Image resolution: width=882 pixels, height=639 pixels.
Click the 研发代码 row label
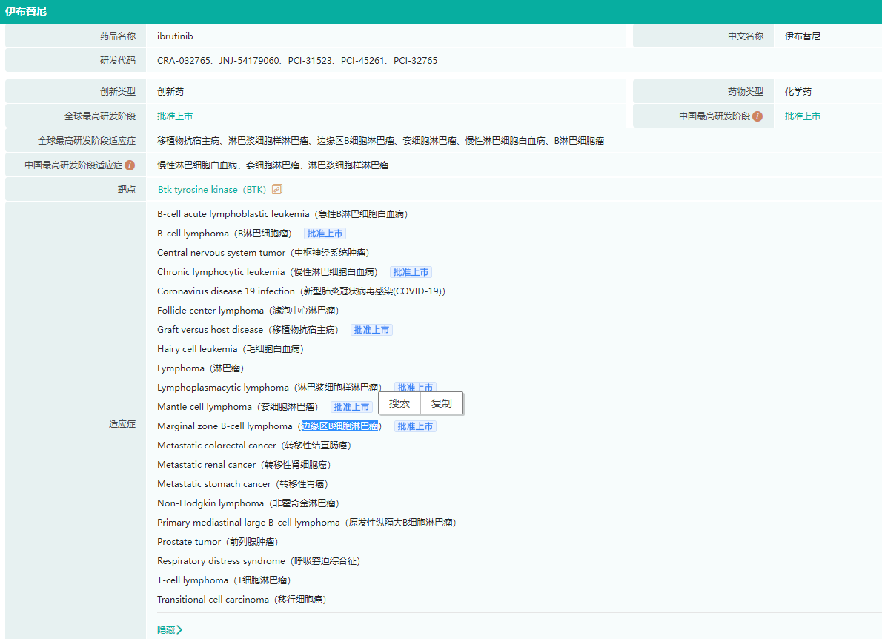click(x=118, y=61)
